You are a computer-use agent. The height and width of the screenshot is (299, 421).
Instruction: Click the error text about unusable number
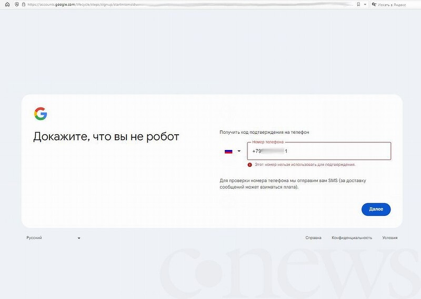click(x=305, y=164)
